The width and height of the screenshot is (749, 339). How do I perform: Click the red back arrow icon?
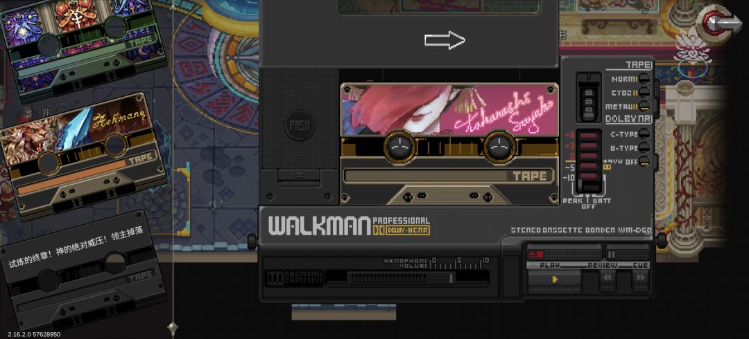click(720, 24)
